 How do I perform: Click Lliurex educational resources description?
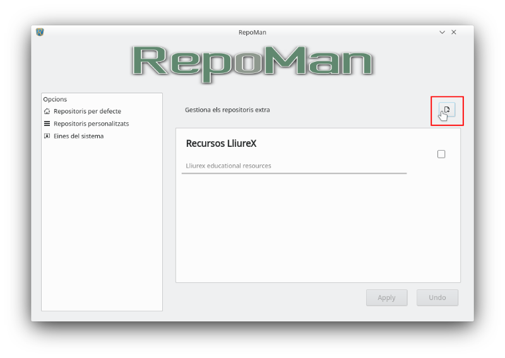[x=229, y=166]
